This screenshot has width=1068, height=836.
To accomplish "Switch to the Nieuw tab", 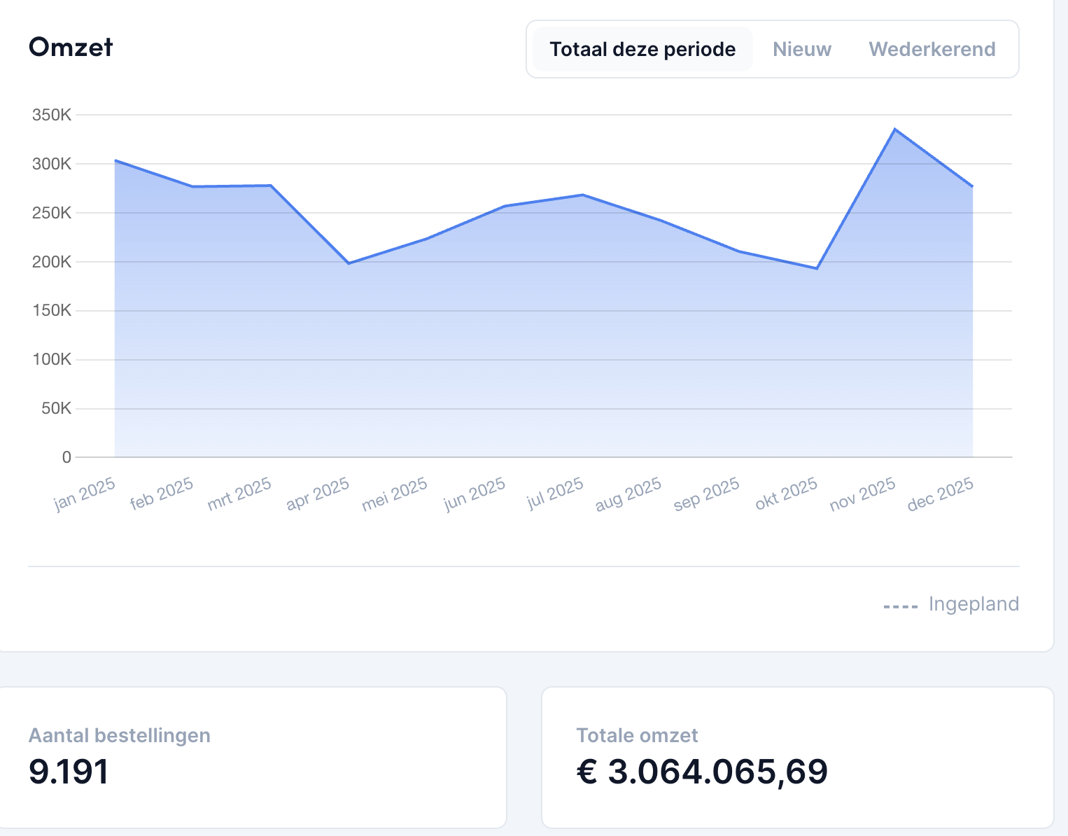I will [x=801, y=49].
